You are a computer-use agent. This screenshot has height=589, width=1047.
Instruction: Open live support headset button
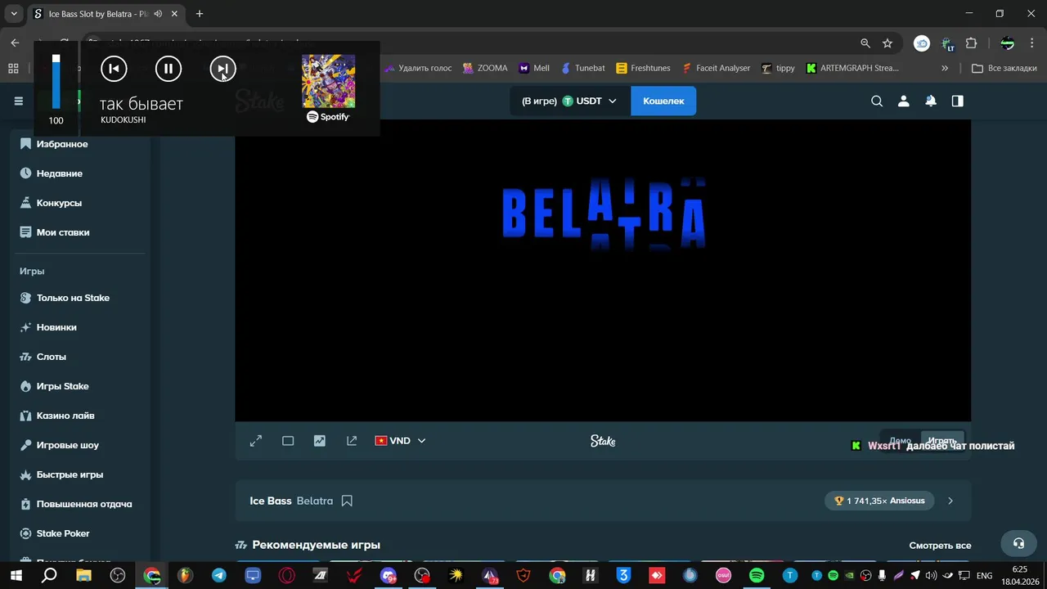1018,543
